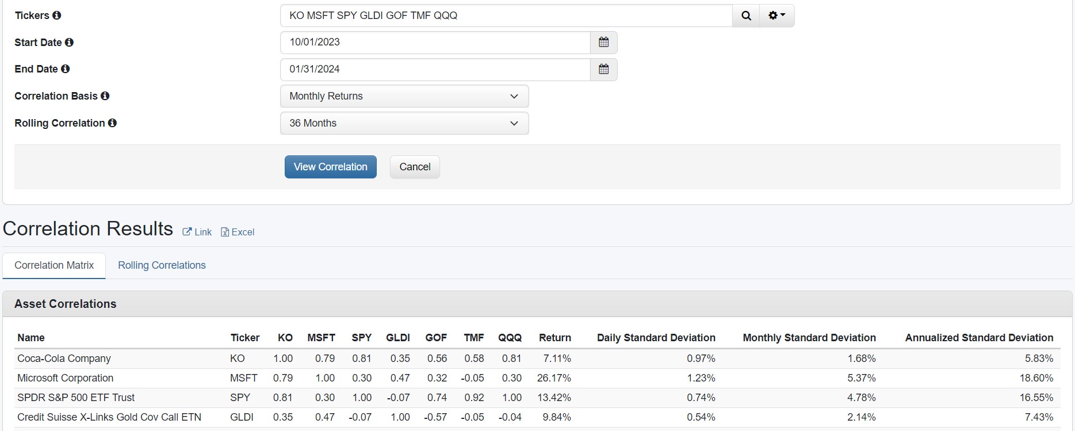Focus the End Date field showing 01/31/2024
Screen dimensions: 1075x431
435,70
